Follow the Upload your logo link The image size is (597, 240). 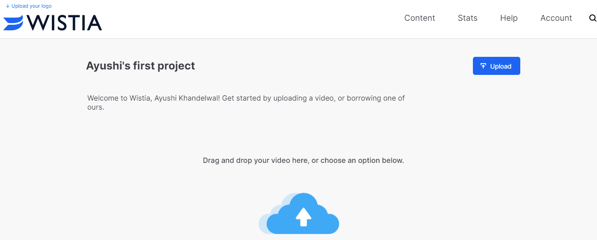coord(32,6)
